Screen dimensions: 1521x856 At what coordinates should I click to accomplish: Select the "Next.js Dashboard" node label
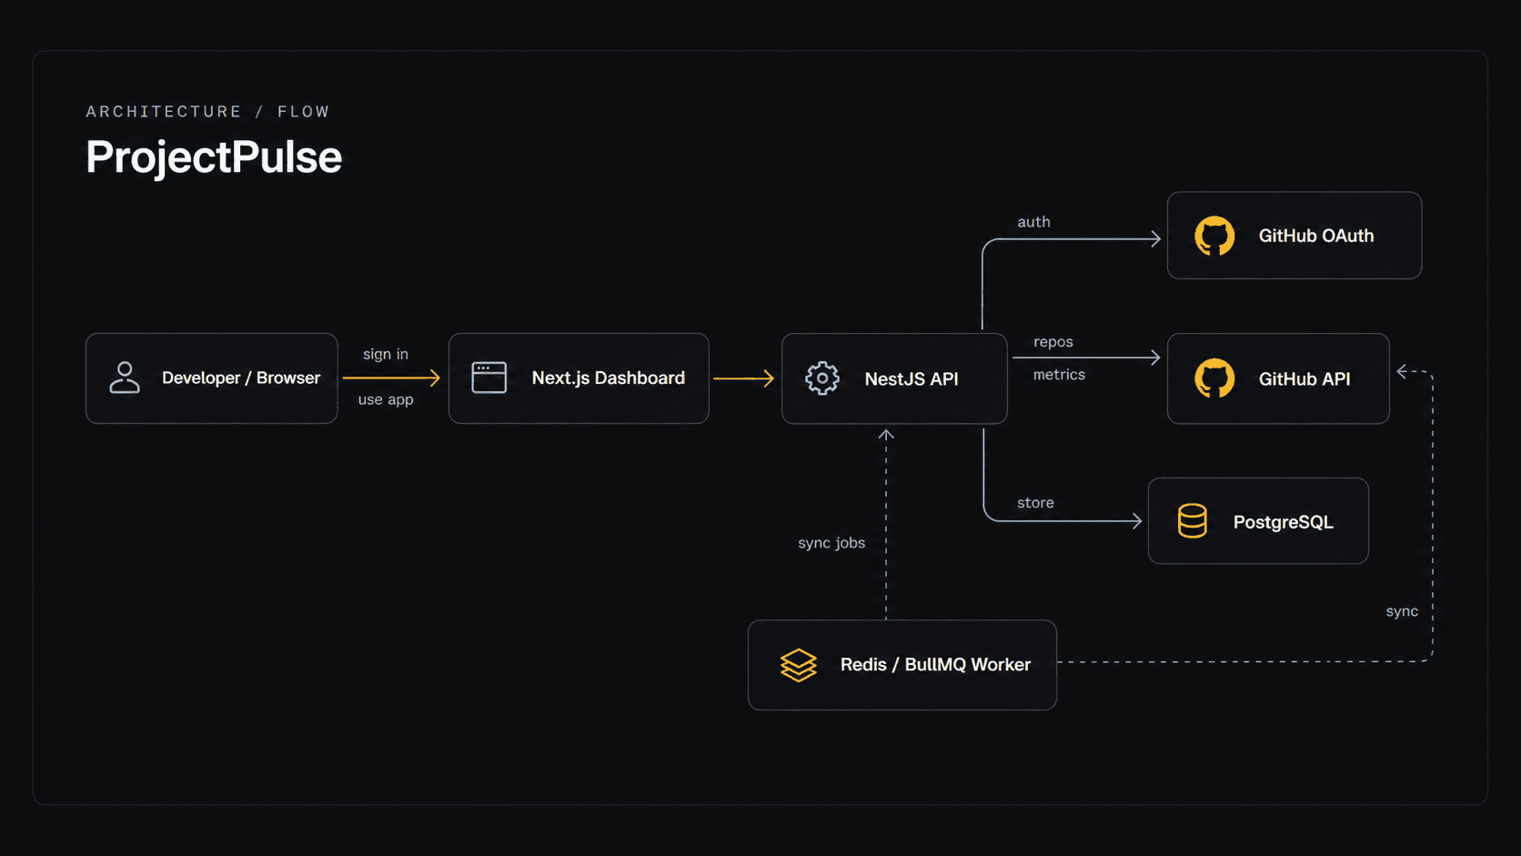(608, 378)
